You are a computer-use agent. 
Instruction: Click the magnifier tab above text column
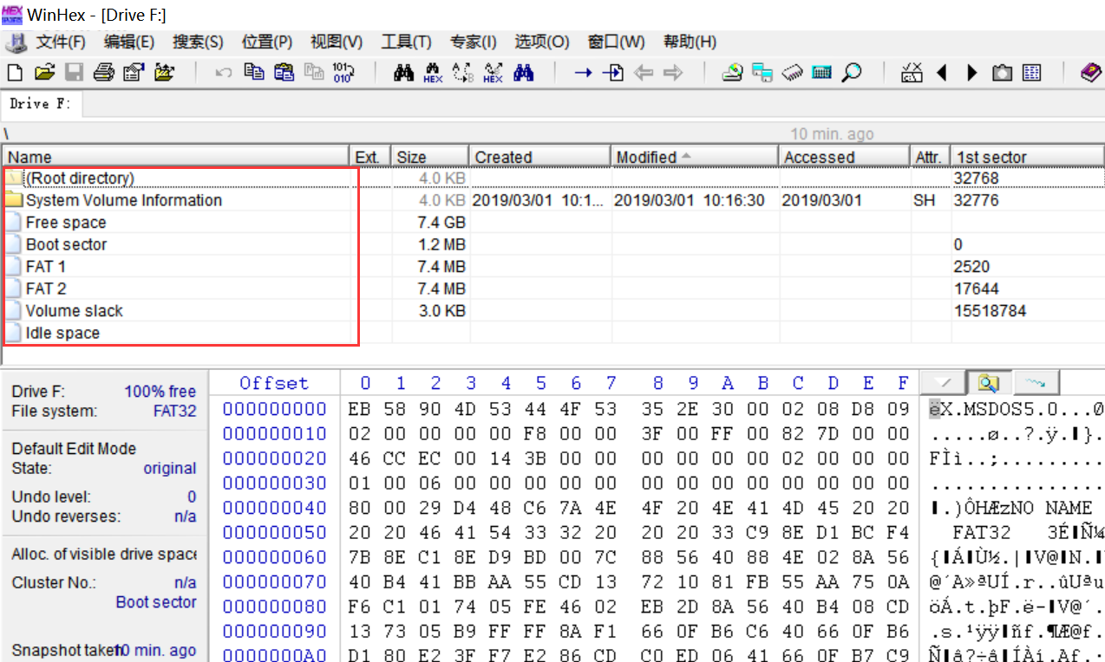point(989,382)
